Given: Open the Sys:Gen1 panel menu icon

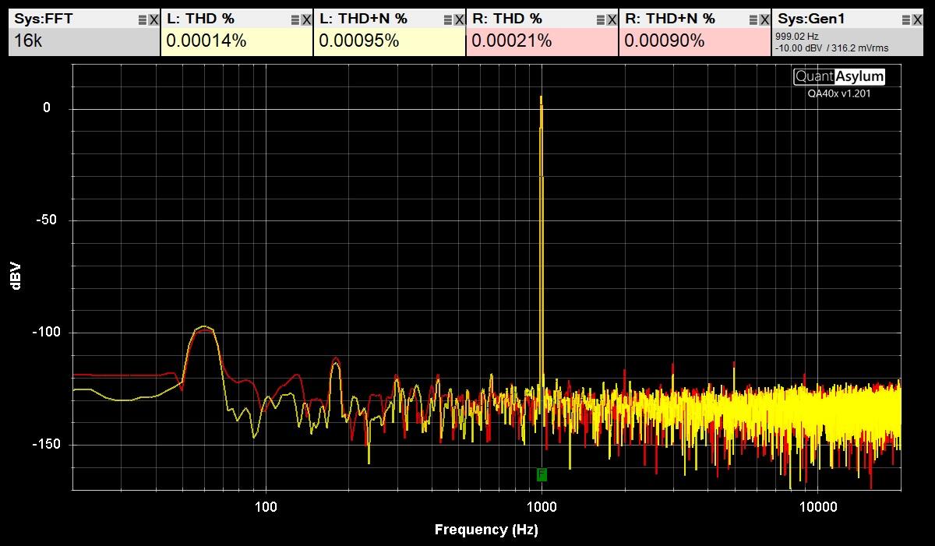Looking at the screenshot, I should tap(905, 19).
